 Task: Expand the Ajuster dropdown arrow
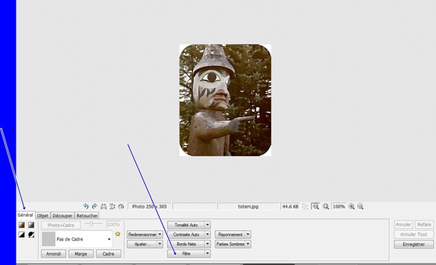pos(160,244)
